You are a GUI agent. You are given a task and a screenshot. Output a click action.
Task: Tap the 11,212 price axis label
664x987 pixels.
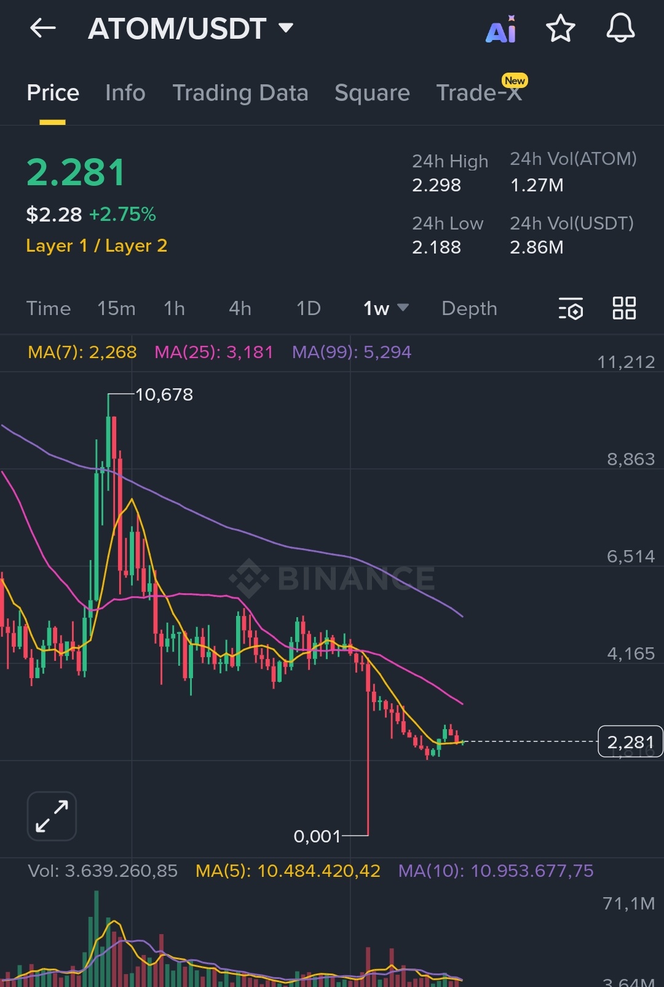626,362
